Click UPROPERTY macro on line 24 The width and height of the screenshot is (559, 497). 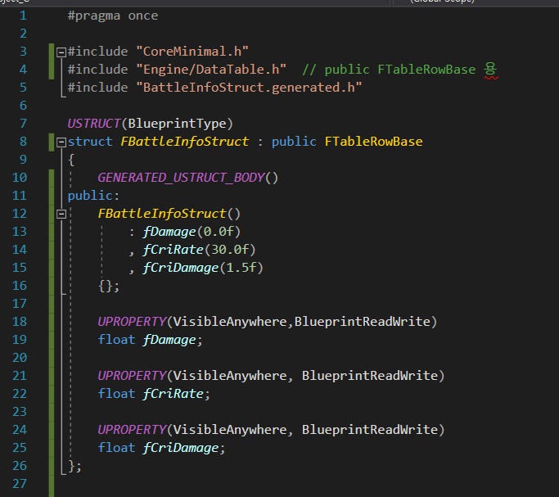point(133,430)
